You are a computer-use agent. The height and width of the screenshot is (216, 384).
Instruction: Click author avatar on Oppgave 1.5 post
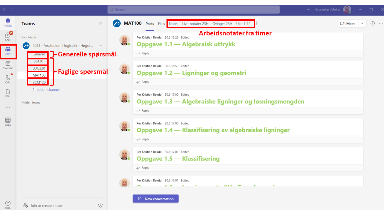[x=124, y=155]
